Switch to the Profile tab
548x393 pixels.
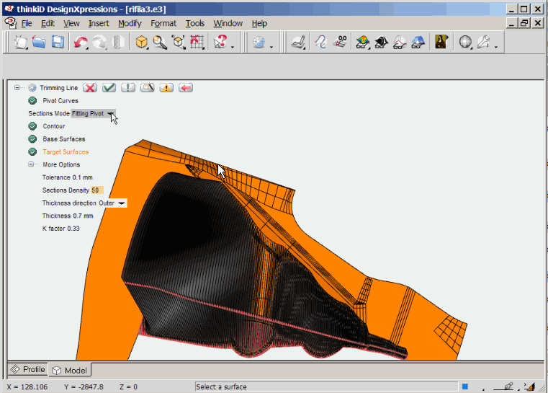(27, 370)
